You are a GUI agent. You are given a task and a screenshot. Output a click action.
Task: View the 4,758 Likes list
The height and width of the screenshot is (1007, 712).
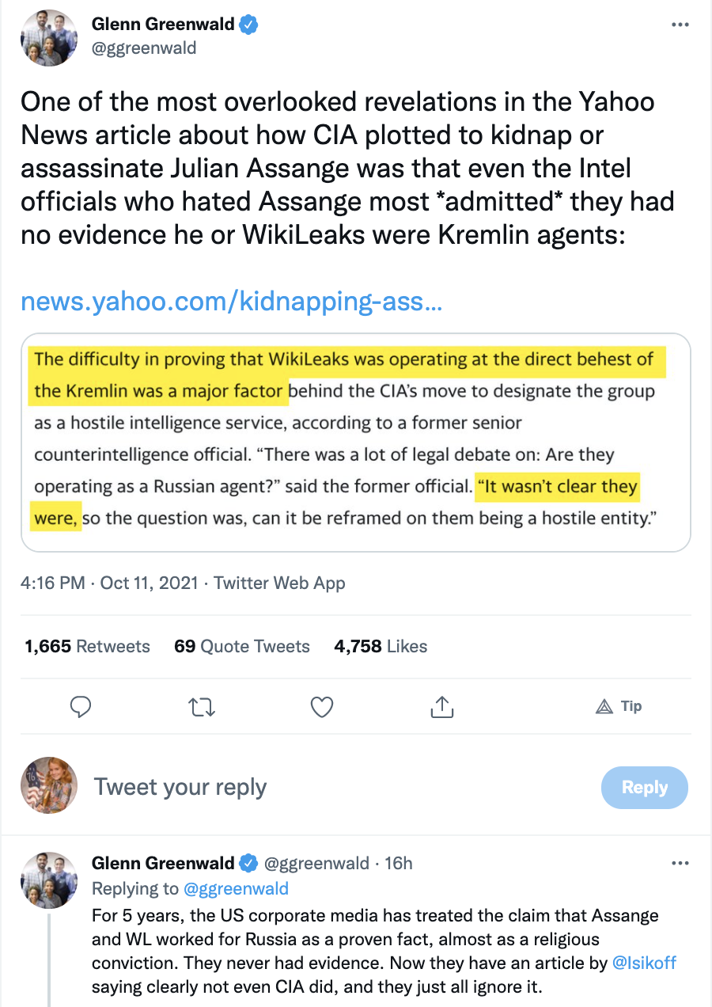381,647
